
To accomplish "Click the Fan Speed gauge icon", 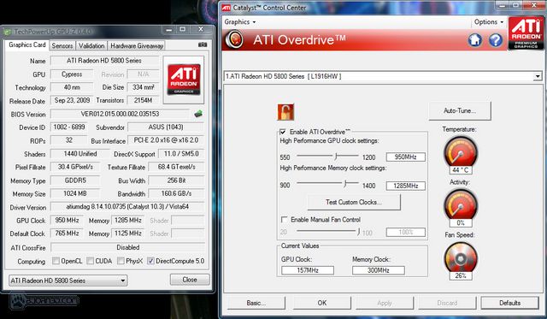I will click(x=461, y=258).
